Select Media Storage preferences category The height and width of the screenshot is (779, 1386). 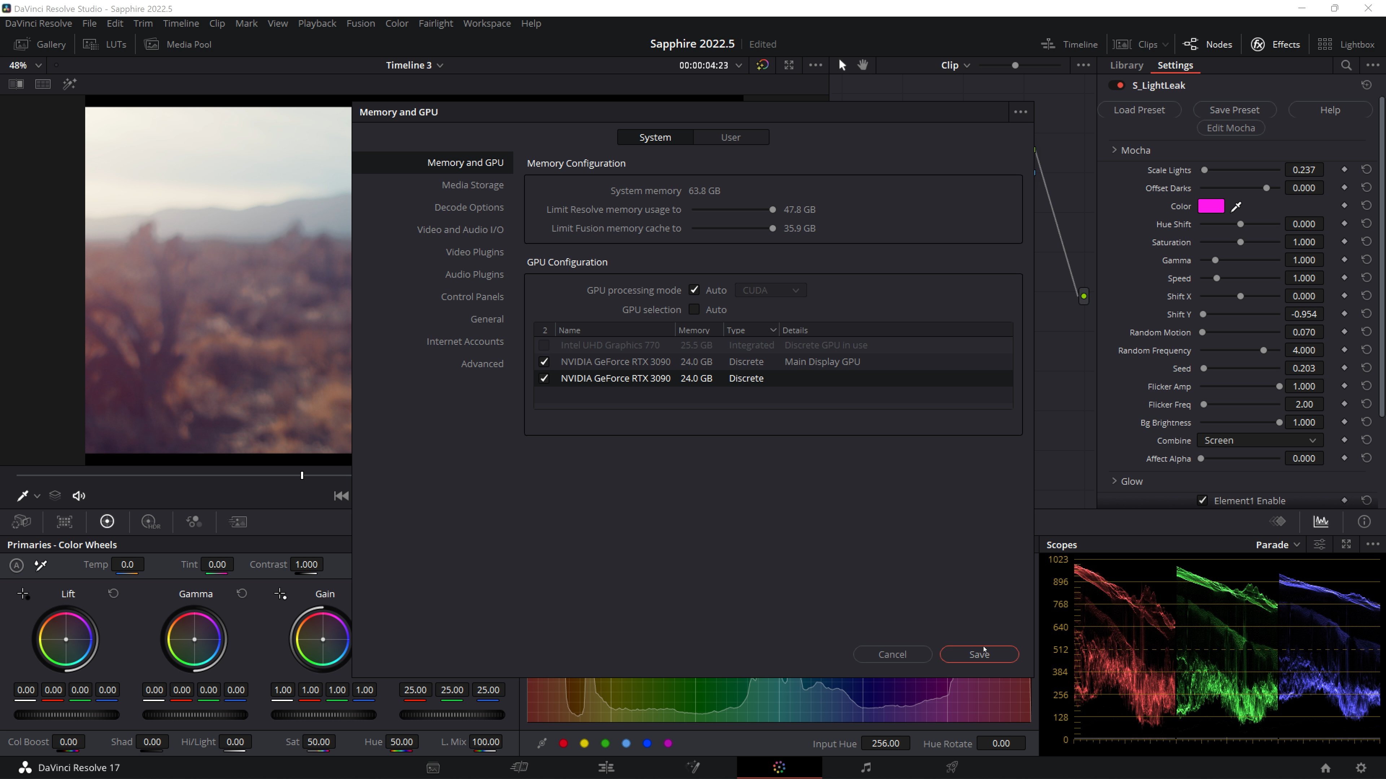[x=472, y=185]
